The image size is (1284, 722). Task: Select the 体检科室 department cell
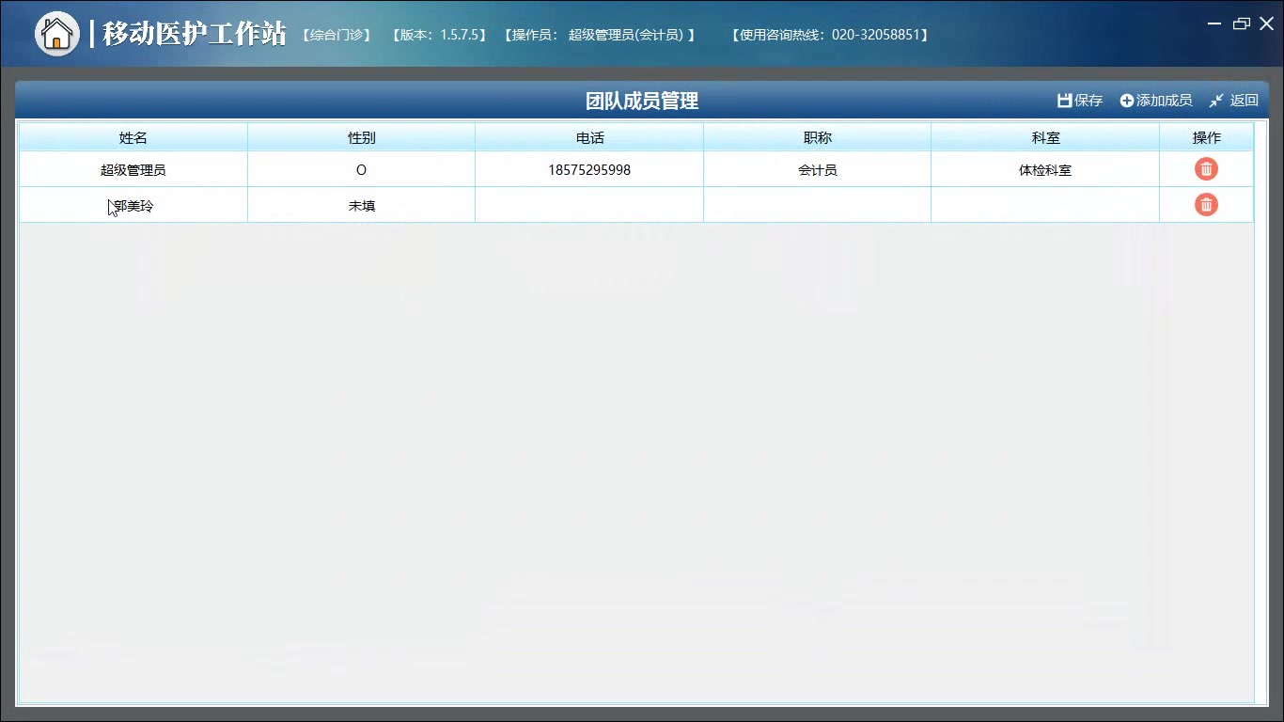tap(1045, 170)
